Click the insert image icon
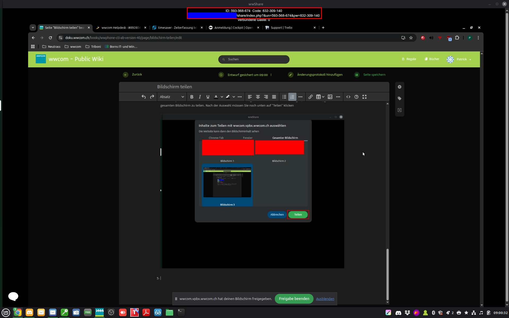509x318 pixels. tap(330, 97)
